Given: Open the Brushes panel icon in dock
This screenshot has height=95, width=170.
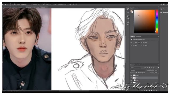Looking at the screenshot, I should 128,16.
